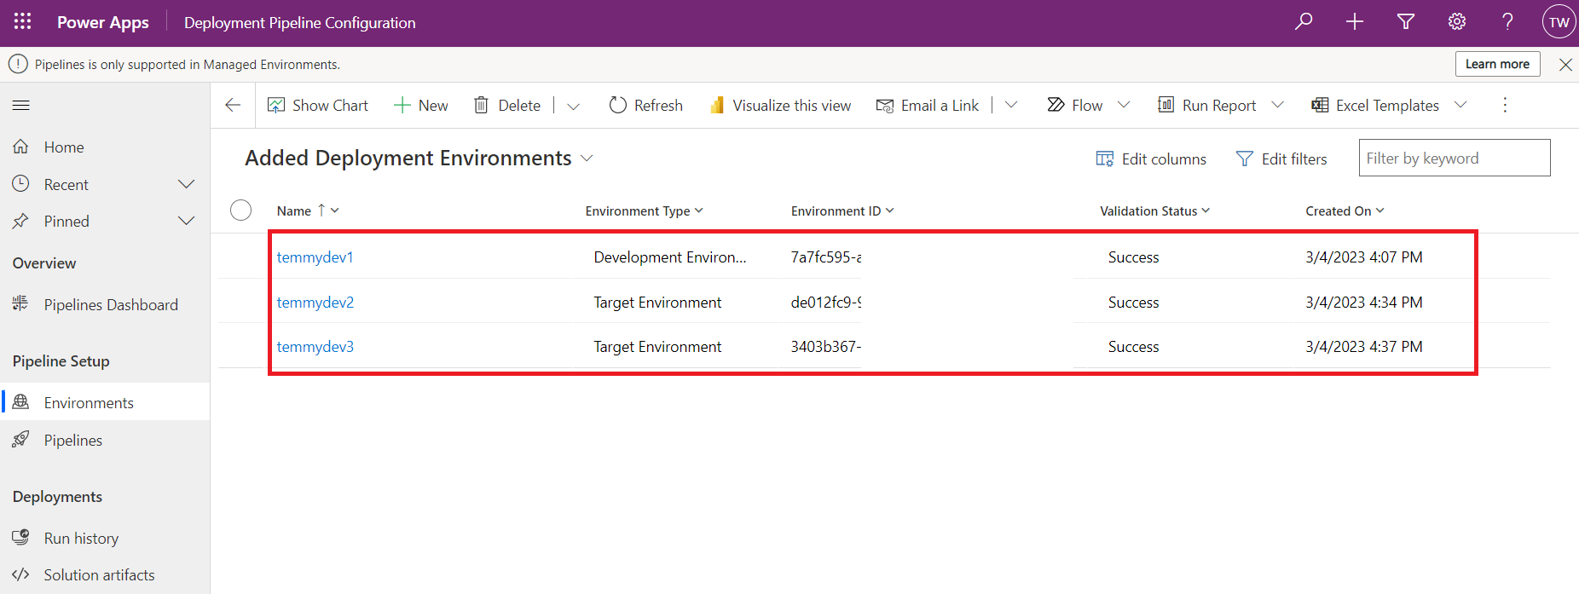Screen dimensions: 1579x594
Task: Open the Created On column header menu
Action: [x=1345, y=210]
